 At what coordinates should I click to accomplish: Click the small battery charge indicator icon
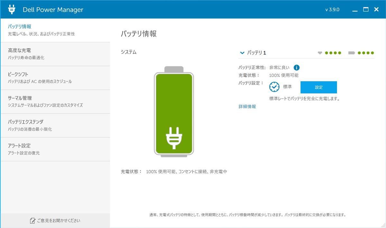point(351,53)
